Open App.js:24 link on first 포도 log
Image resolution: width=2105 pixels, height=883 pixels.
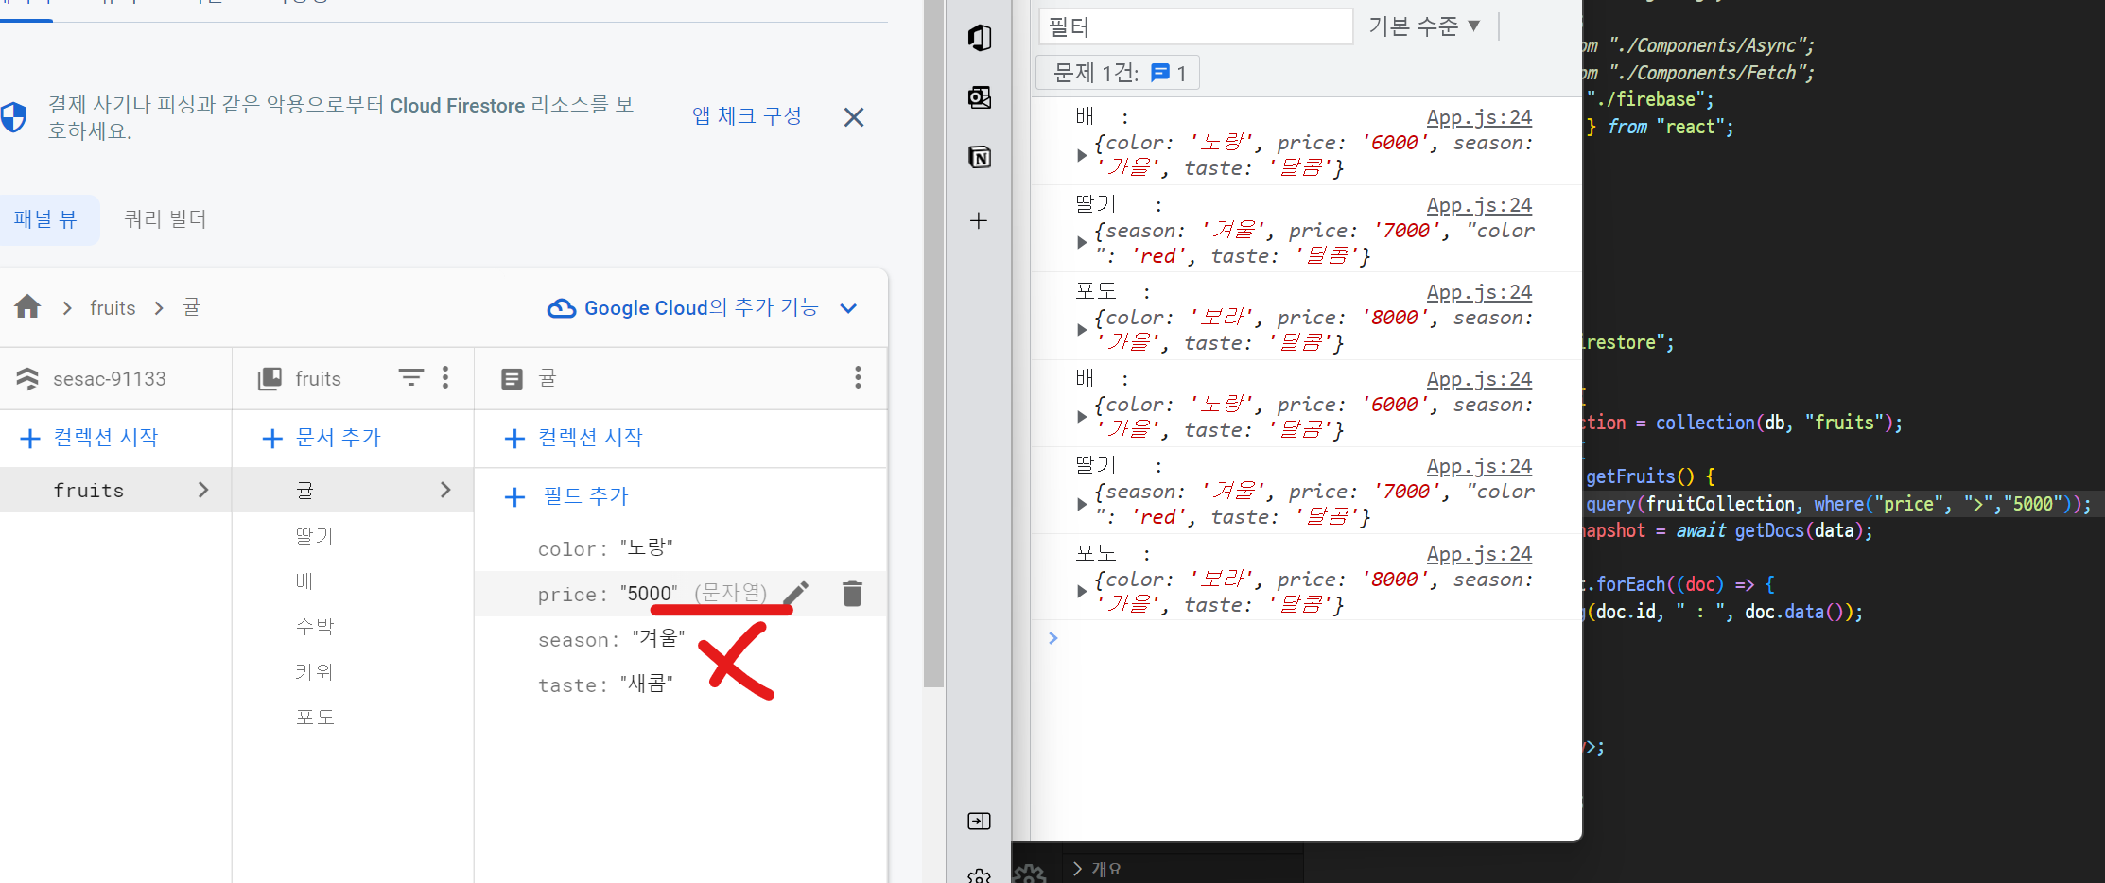click(1479, 292)
